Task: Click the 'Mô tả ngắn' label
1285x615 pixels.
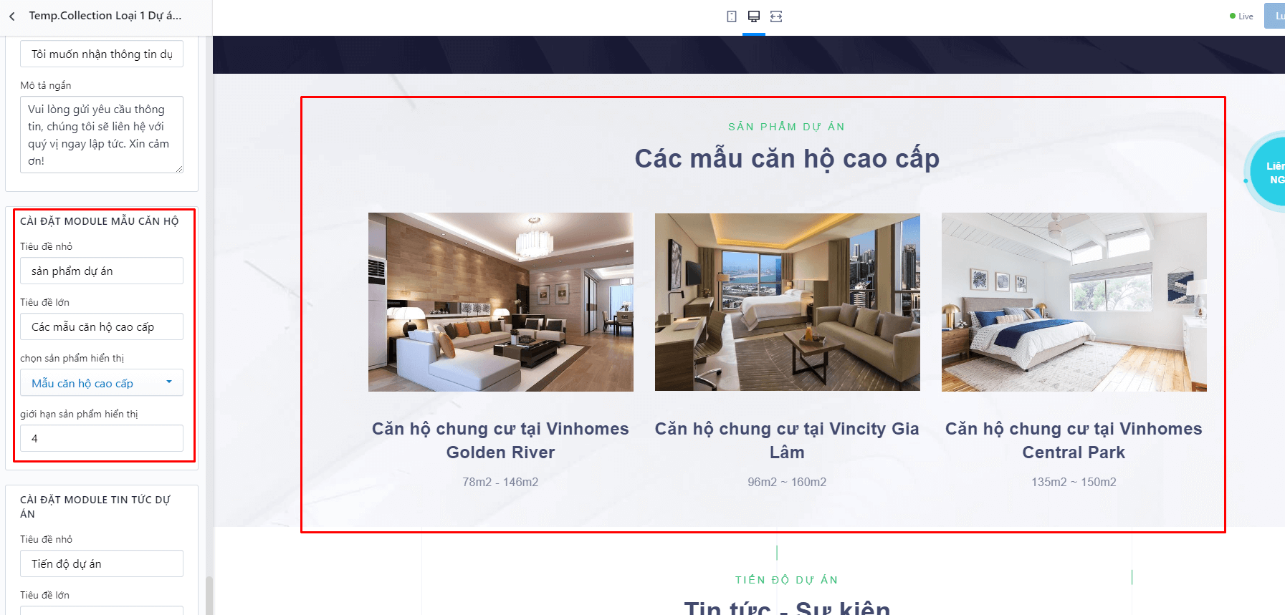Action: pos(46,85)
